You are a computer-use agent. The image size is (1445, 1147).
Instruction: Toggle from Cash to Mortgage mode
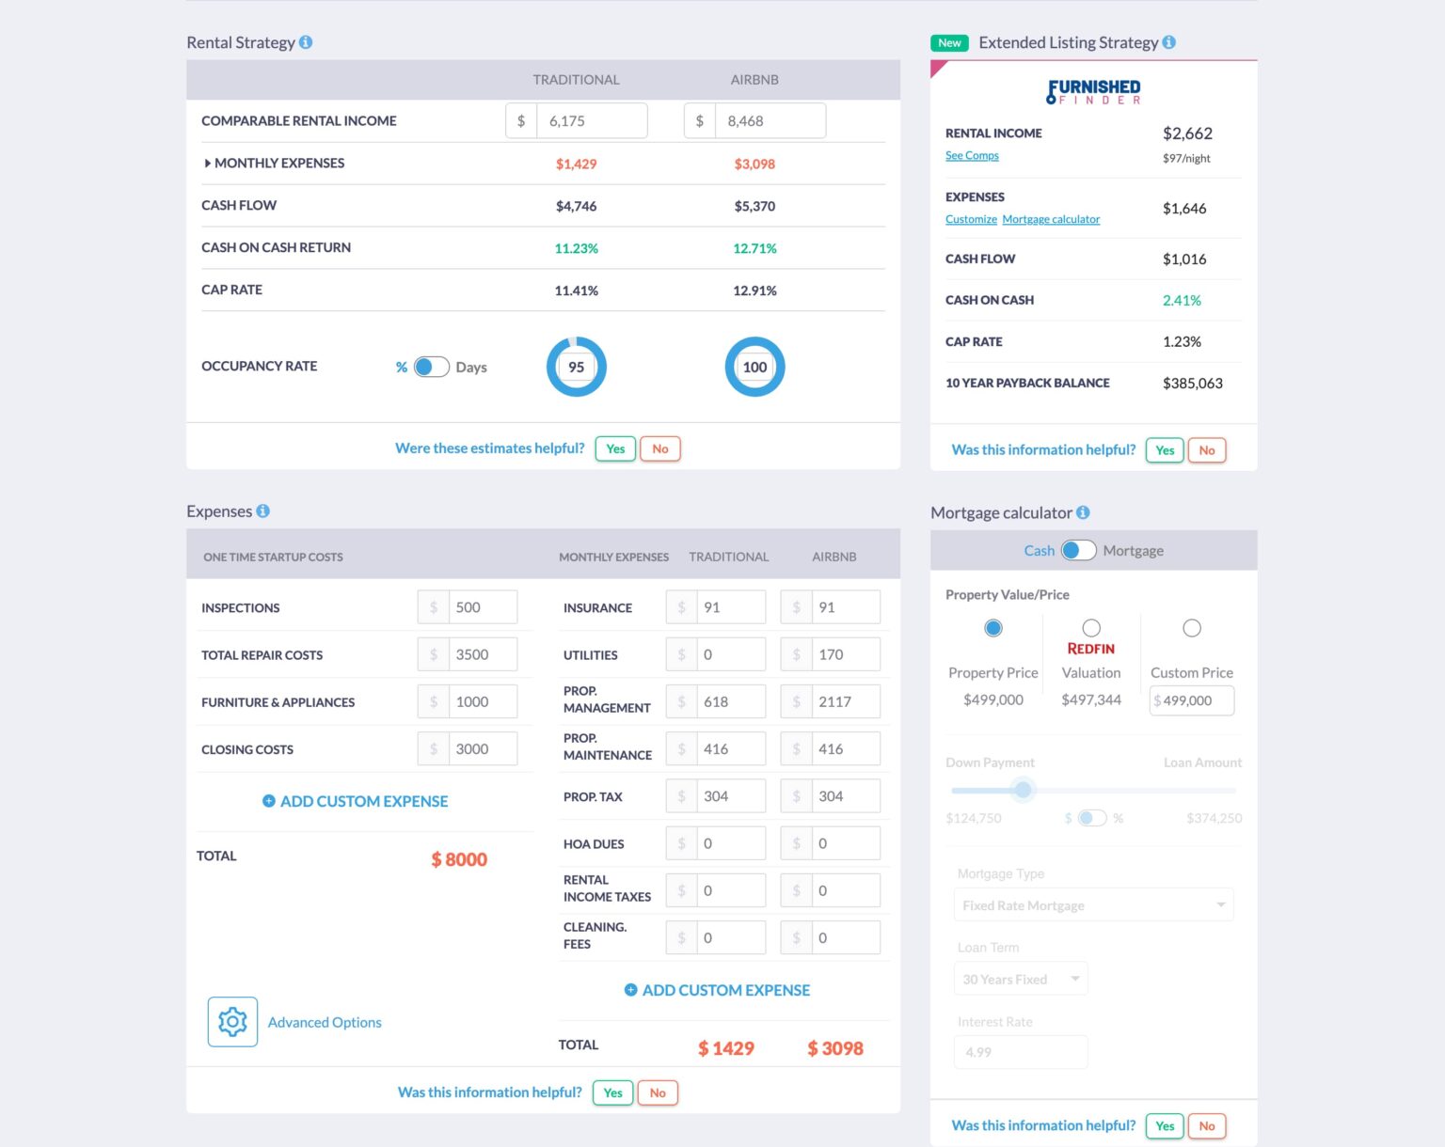click(x=1078, y=550)
